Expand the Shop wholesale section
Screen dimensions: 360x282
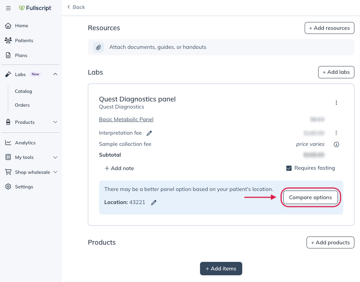click(x=55, y=172)
